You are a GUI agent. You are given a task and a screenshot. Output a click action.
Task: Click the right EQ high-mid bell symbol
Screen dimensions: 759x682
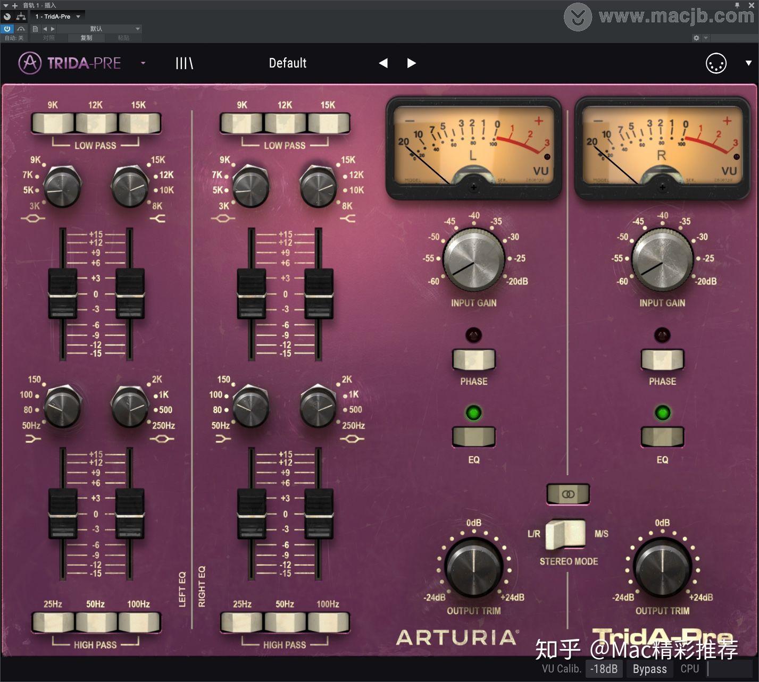[x=222, y=218]
